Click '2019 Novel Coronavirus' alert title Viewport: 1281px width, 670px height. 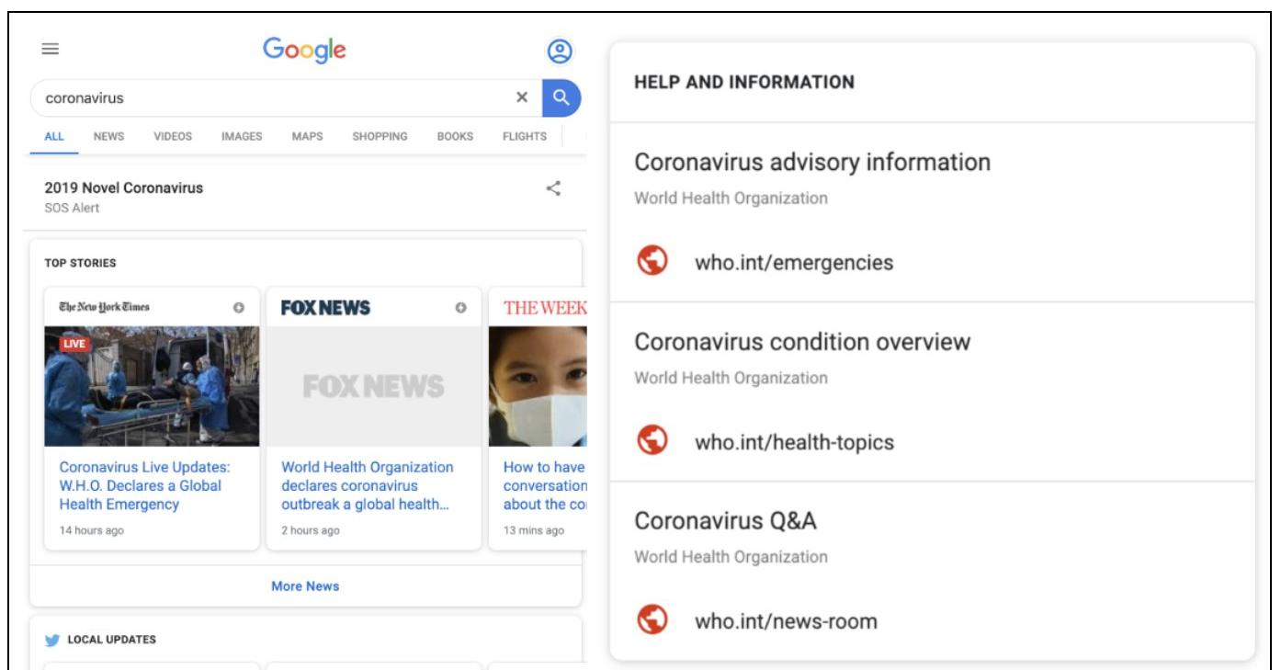pos(124,187)
